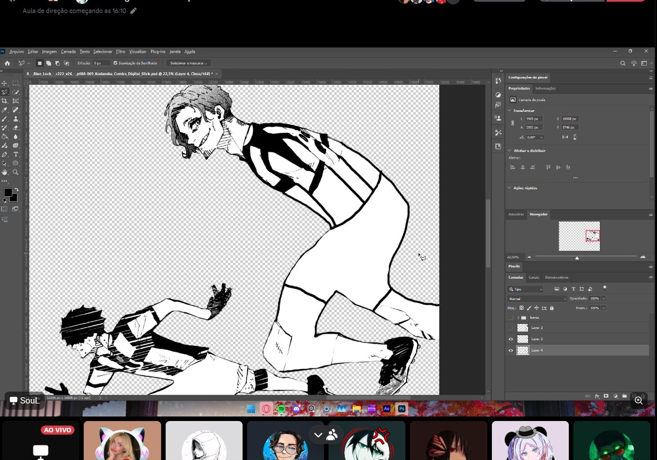Show the barou group visibility
657x460 pixels.
(511, 318)
